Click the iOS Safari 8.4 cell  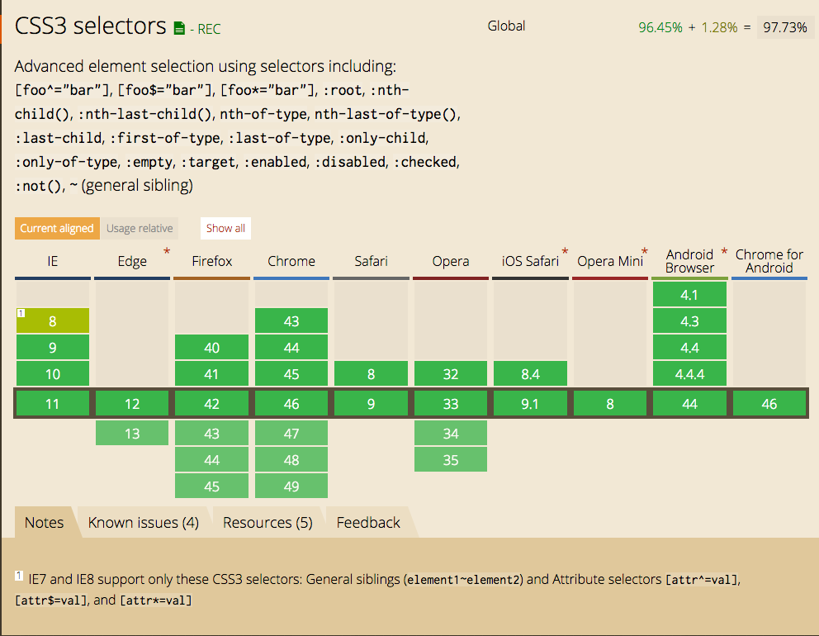(530, 374)
